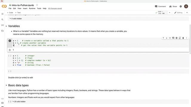Image resolution: width=191 pixels, height=107 pixels.
Task: Open the File menu
Action: pyautogui.click(x=10, y=9)
